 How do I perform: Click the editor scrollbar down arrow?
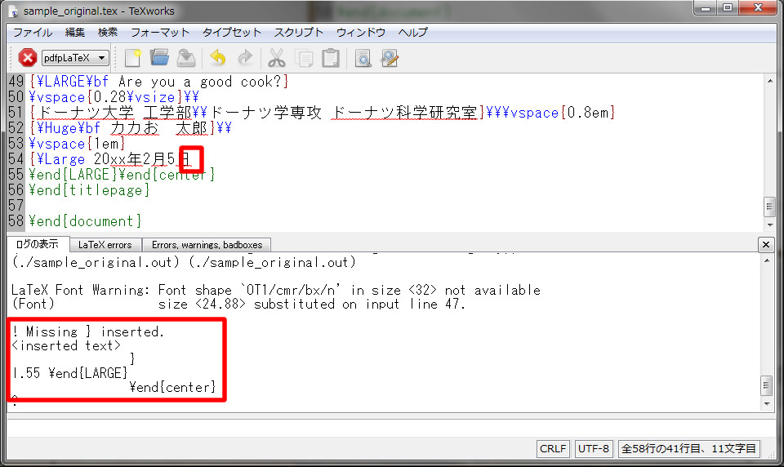point(770,225)
